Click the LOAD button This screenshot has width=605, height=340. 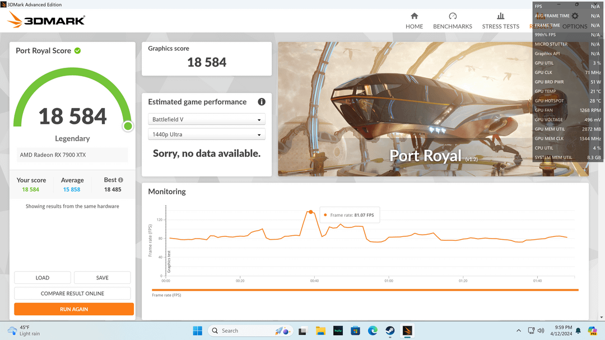pos(43,277)
